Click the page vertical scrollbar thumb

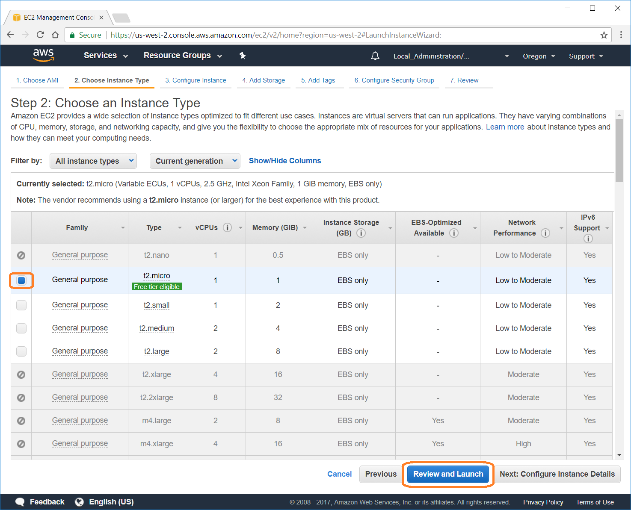619,151
